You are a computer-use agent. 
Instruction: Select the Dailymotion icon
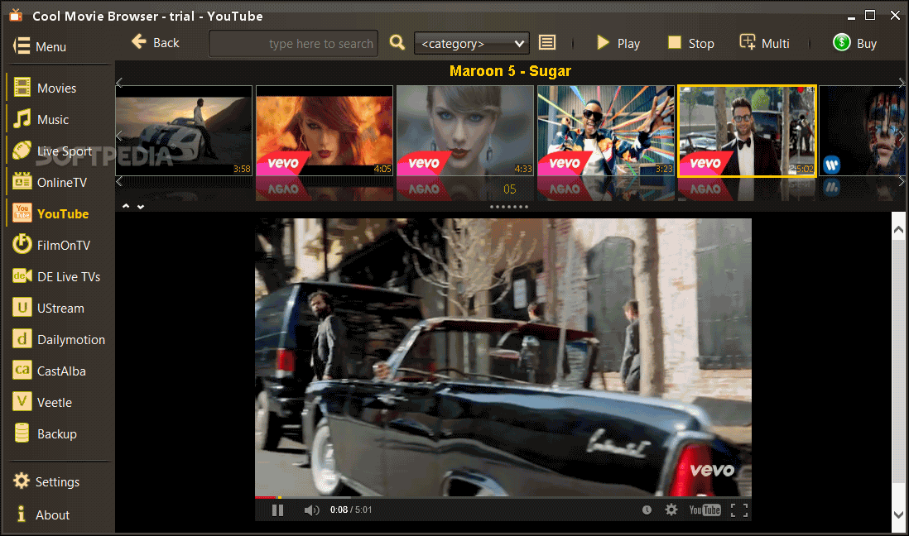tap(22, 338)
